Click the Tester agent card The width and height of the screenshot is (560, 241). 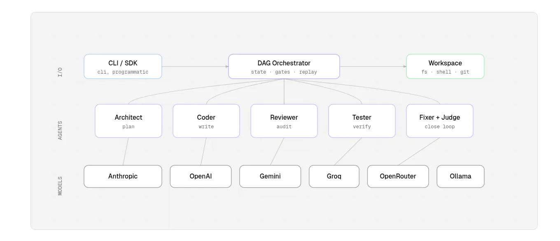(x=362, y=121)
